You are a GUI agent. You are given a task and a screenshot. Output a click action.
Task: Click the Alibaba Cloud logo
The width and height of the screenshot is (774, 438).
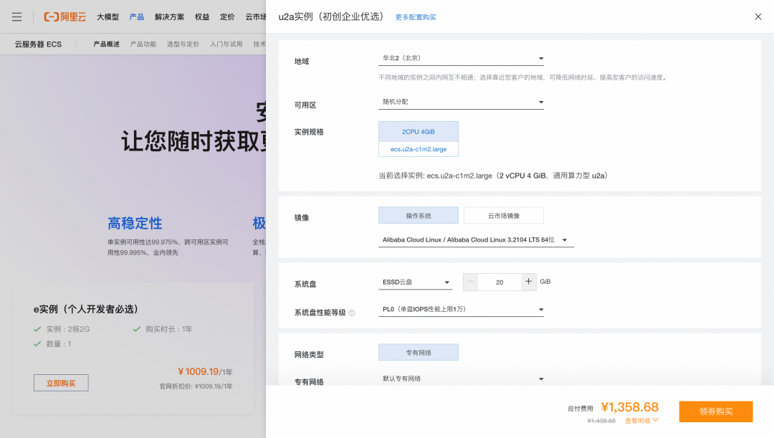click(64, 16)
